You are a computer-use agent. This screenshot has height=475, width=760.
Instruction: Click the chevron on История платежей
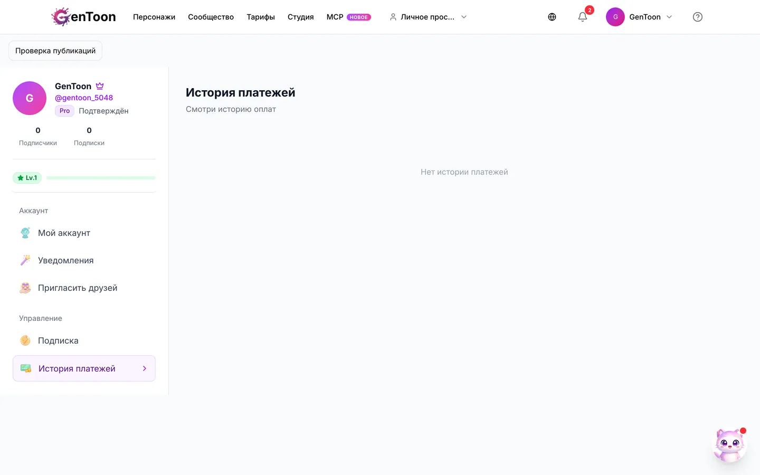[x=145, y=368]
